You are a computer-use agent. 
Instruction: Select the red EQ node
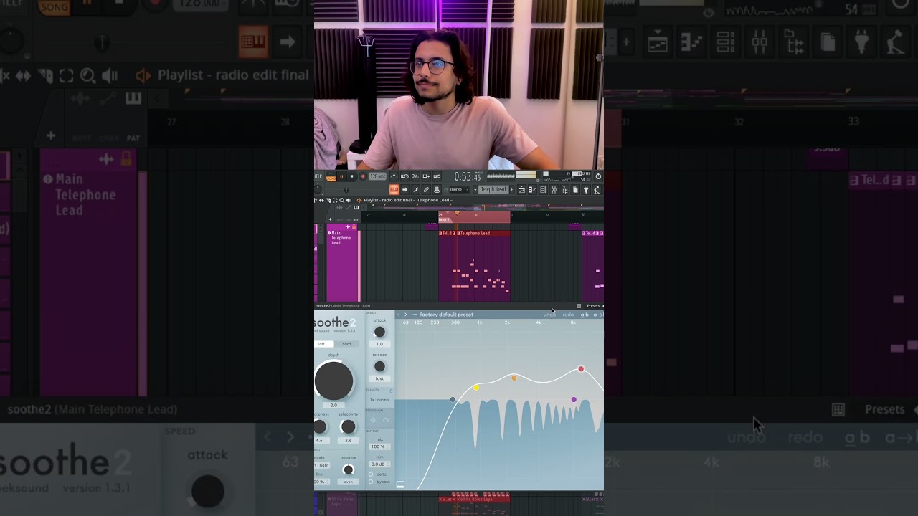pyautogui.click(x=581, y=369)
